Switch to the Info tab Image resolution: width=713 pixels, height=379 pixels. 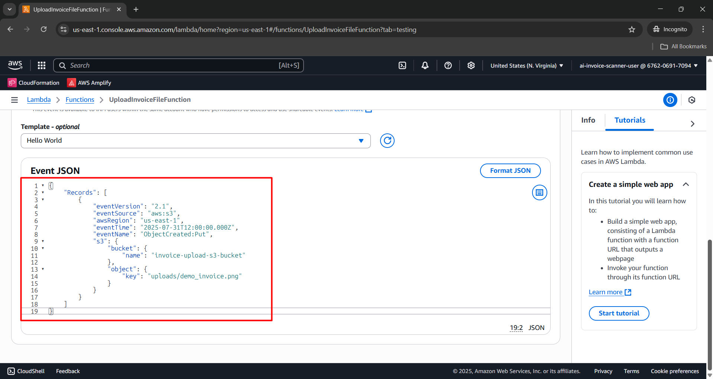[x=588, y=120]
